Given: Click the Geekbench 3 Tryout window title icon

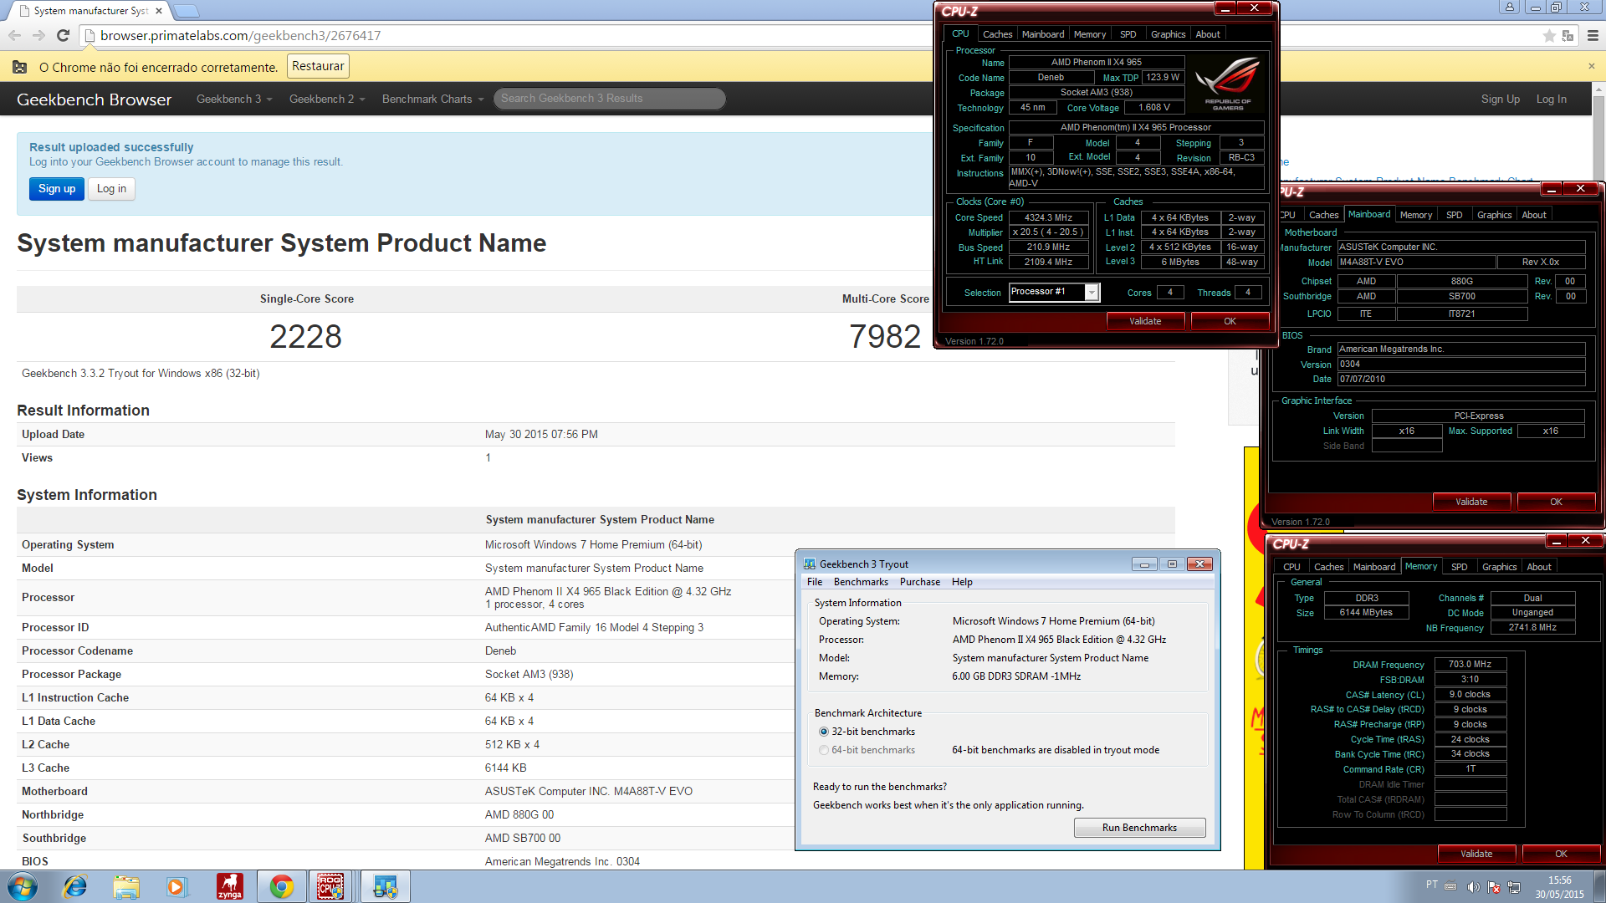Looking at the screenshot, I should [810, 564].
